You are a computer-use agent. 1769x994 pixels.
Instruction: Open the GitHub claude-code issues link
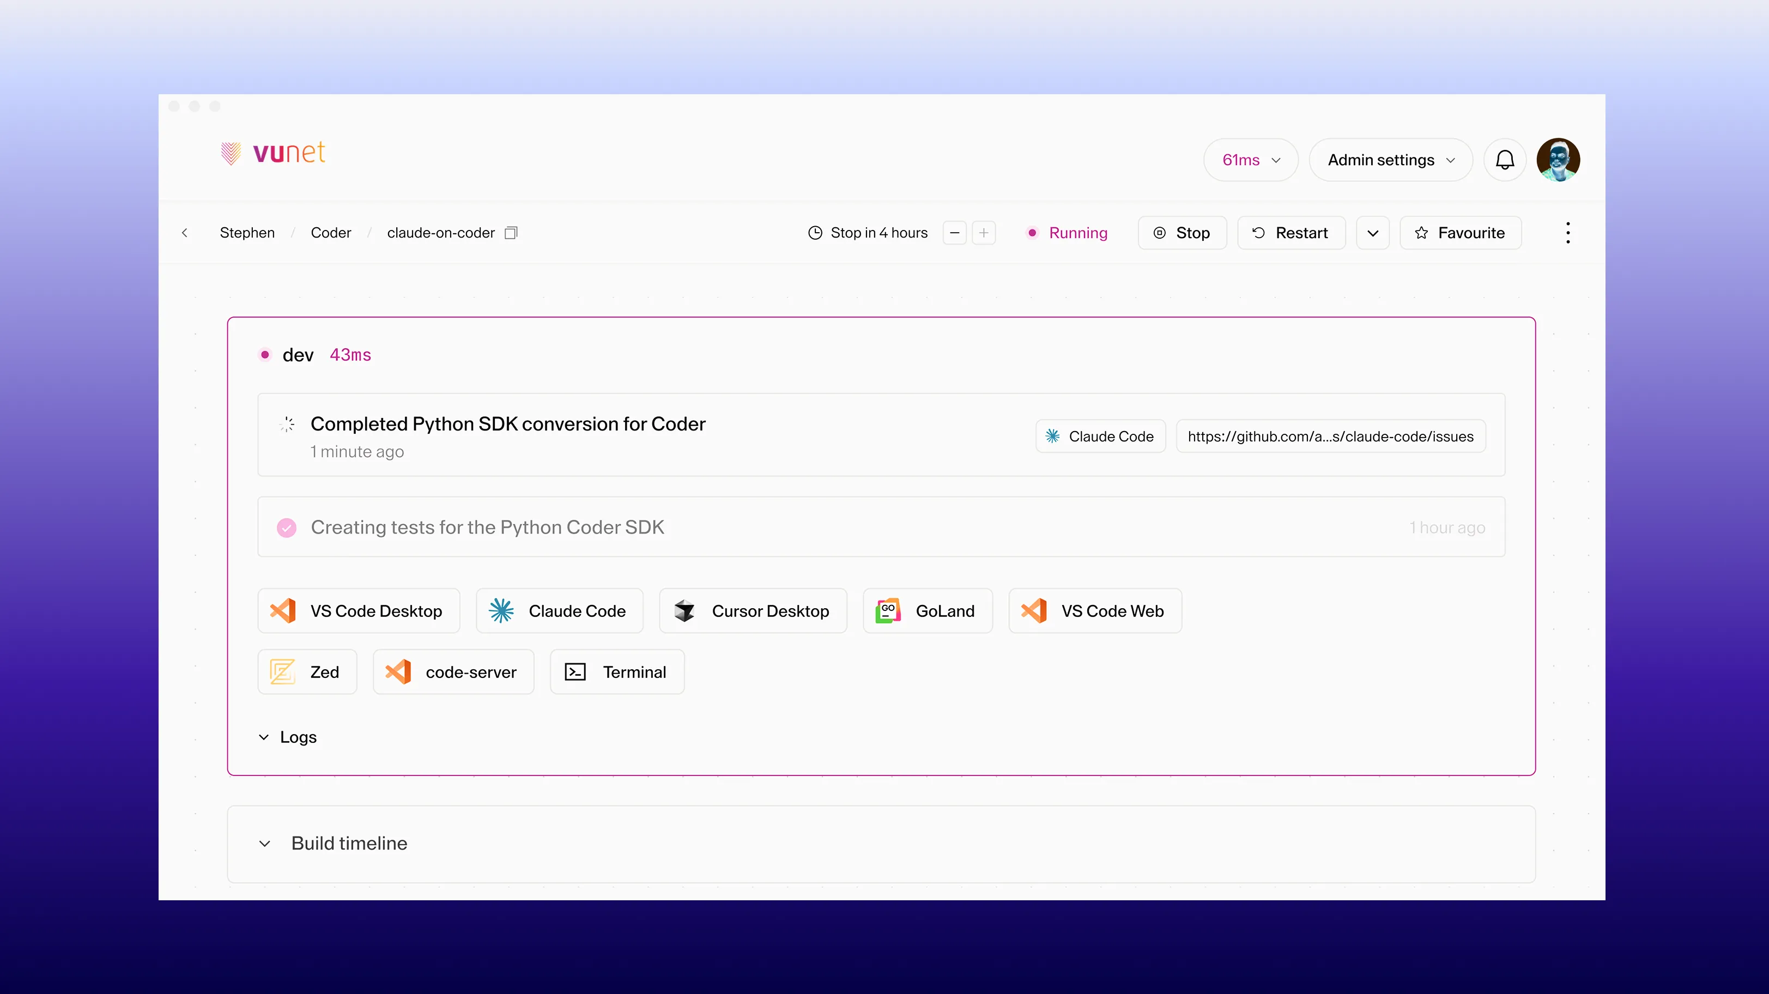[1330, 437]
